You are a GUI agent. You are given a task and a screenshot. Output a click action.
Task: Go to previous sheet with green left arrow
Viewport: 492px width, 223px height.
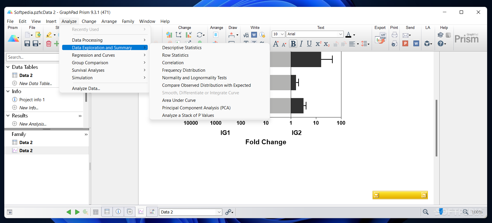pyautogui.click(x=69, y=212)
